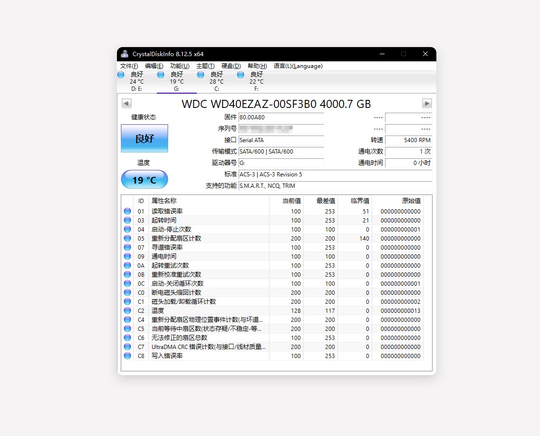The width and height of the screenshot is (540, 436).
Task: Click the right arrow to view next disk
Action: tap(426, 103)
